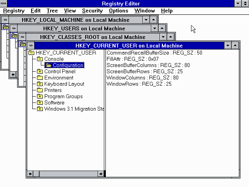Click the Console open folder icon
Image resolution: width=249 pixels, height=187 pixels.
(x=40, y=59)
